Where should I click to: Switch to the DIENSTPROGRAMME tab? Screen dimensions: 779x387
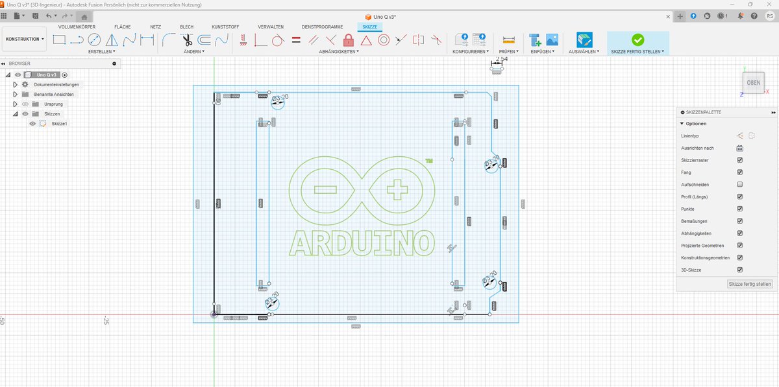[x=322, y=27]
